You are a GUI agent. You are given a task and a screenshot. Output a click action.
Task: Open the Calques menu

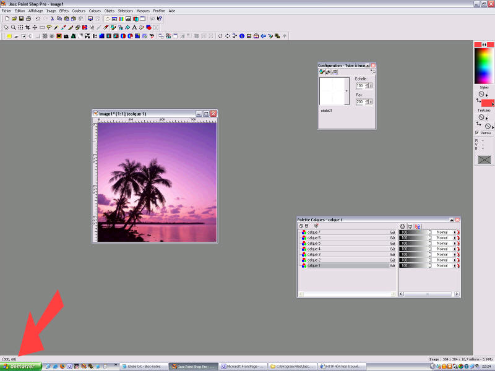coord(95,11)
